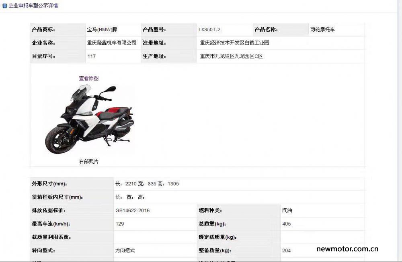Select production address 重庆市九龙坡区九龙园区C区
This screenshot has height=262, width=402.
[232, 56]
